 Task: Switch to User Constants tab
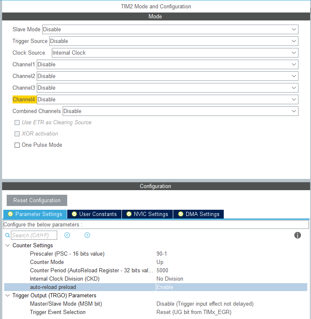[94, 214]
